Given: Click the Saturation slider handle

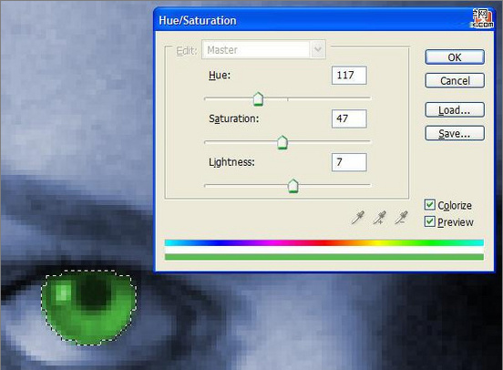Looking at the screenshot, I should [x=282, y=142].
